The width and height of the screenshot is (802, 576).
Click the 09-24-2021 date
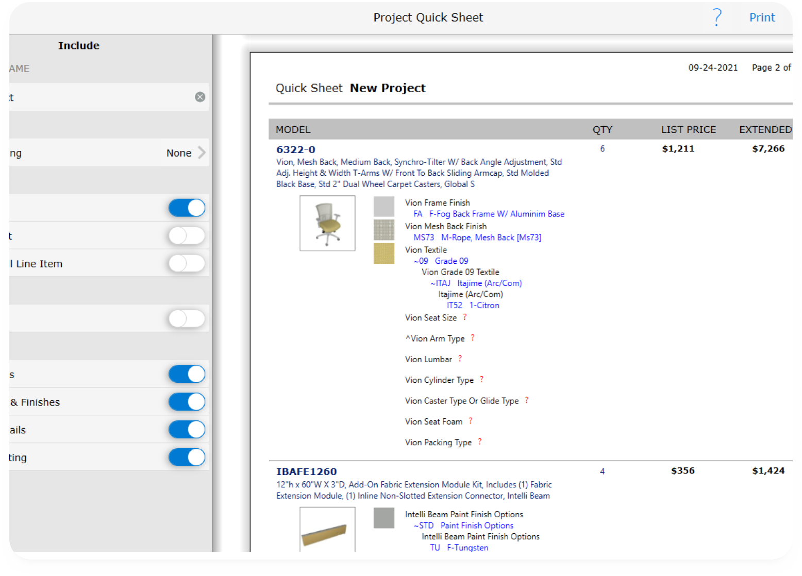coord(713,67)
